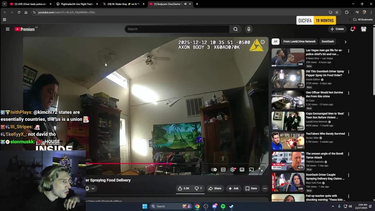This screenshot has width=375, height=211.
Task: Enter full screen on the video
Action: [261, 169]
